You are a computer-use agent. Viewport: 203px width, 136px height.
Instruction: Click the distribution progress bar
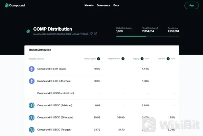(x=148, y=35)
